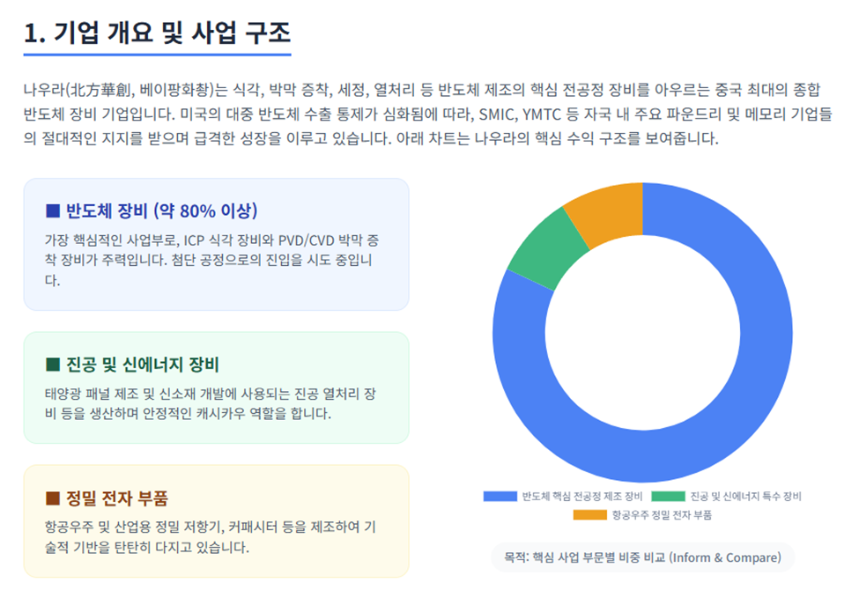This screenshot has height=605, width=859.
Task: Click the blue square icon beside 반도체 장비
Action: point(53,210)
